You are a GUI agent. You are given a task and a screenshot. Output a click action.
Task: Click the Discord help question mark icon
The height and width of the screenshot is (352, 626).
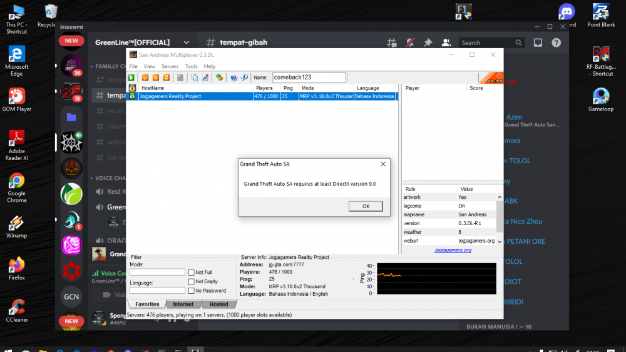556,43
